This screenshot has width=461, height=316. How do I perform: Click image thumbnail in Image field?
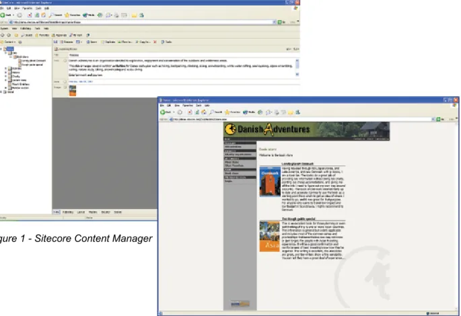pyautogui.click(x=72, y=91)
